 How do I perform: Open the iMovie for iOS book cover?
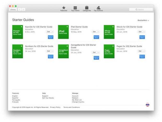(109, 32)
